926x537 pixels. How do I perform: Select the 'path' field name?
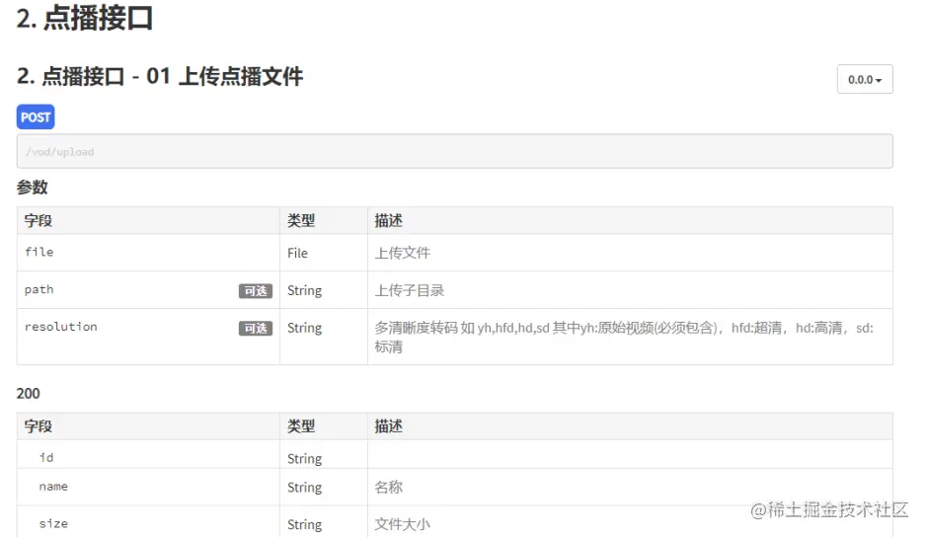coord(39,289)
